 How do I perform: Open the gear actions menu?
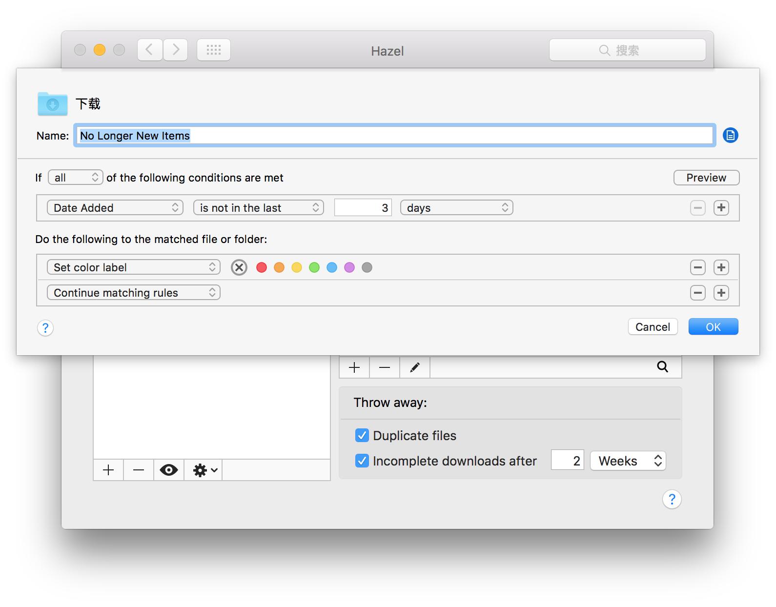point(204,470)
